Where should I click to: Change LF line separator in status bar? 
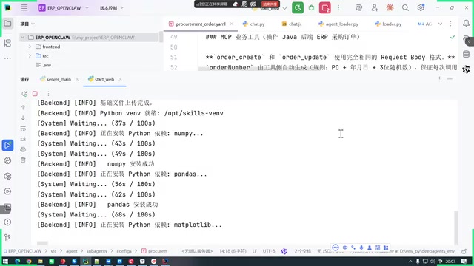click(x=255, y=251)
